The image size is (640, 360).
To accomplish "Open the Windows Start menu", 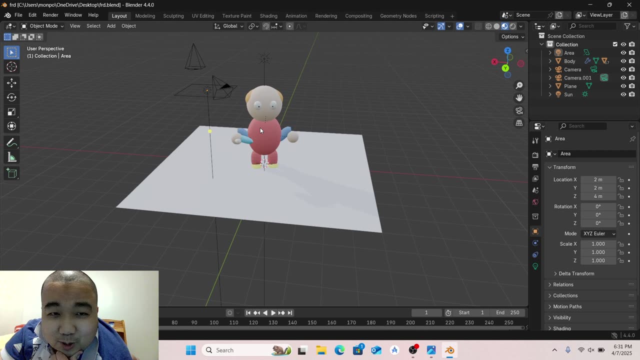I will (x=191, y=350).
